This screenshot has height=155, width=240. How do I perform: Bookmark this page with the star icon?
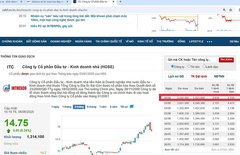pos(231,10)
